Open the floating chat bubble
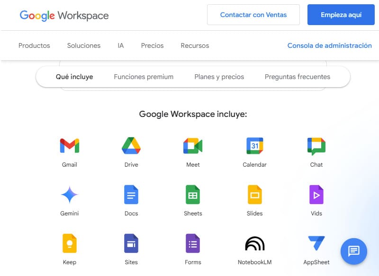Viewport: 379px width, 276px height. click(353, 251)
